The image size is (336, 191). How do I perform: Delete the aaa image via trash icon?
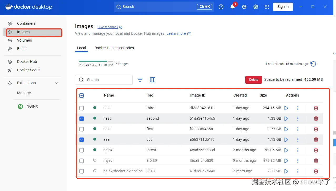(316, 140)
